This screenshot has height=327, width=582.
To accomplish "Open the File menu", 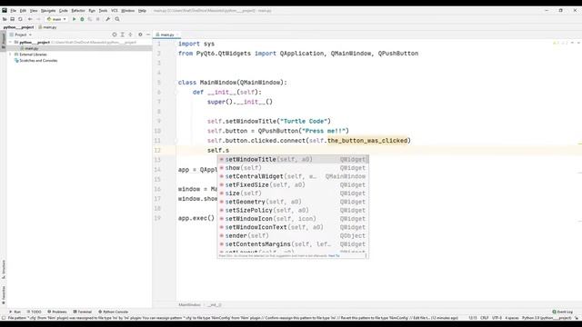I will click(14, 11).
